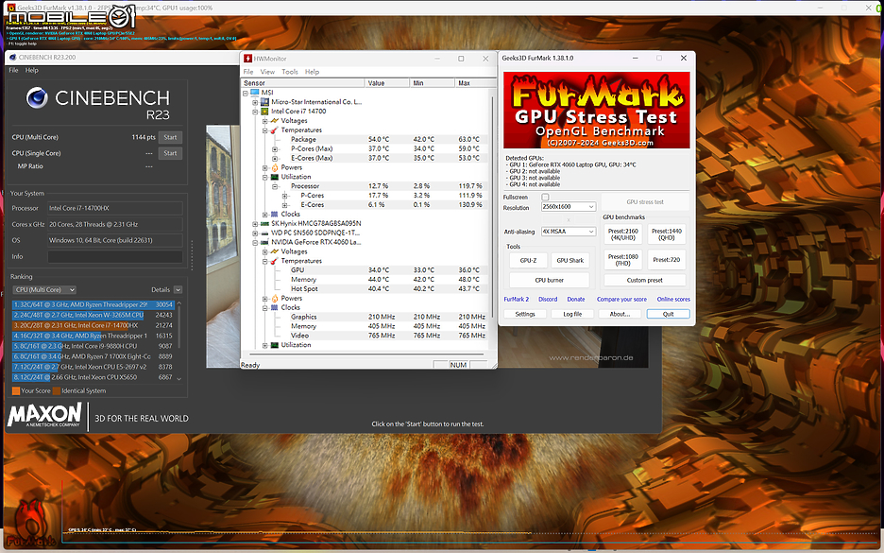Click the Powers flame icon under Intel Core i7
The width and height of the screenshot is (884, 553).
(275, 167)
